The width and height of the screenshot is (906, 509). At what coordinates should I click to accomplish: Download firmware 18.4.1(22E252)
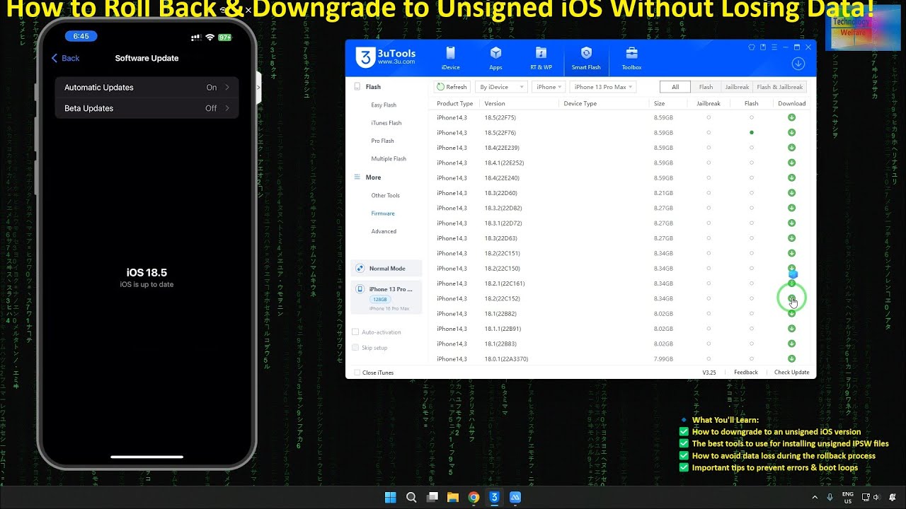tap(791, 163)
